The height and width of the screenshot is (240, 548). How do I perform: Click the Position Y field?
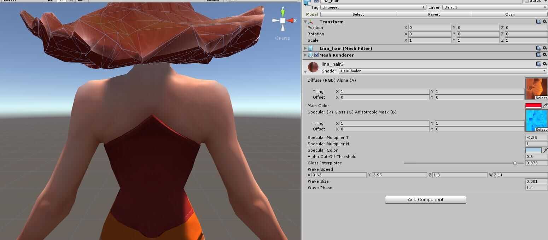tap(478, 28)
